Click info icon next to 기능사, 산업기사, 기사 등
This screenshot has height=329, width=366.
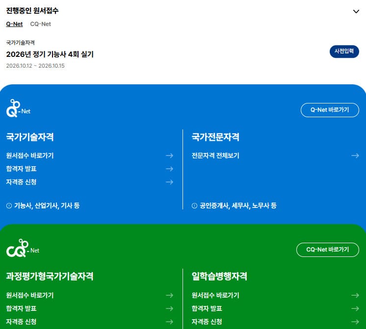9,205
